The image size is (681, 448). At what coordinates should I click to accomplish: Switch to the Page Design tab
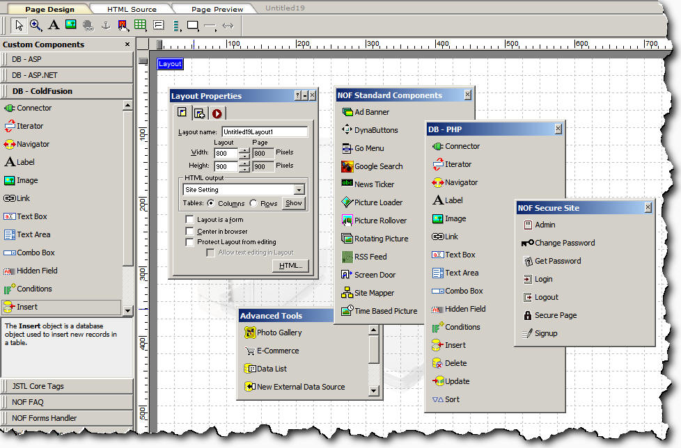(49, 9)
